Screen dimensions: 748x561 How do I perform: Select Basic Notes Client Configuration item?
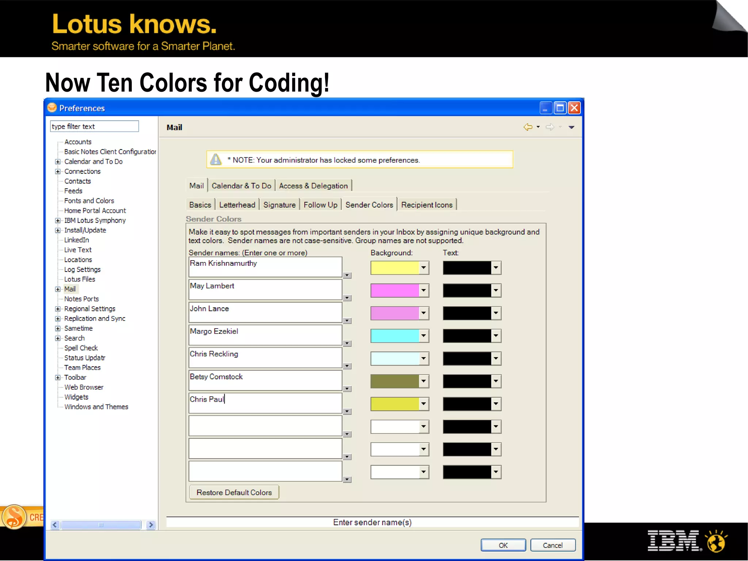(x=110, y=152)
